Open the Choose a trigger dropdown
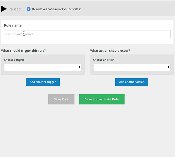 [x=43, y=67]
